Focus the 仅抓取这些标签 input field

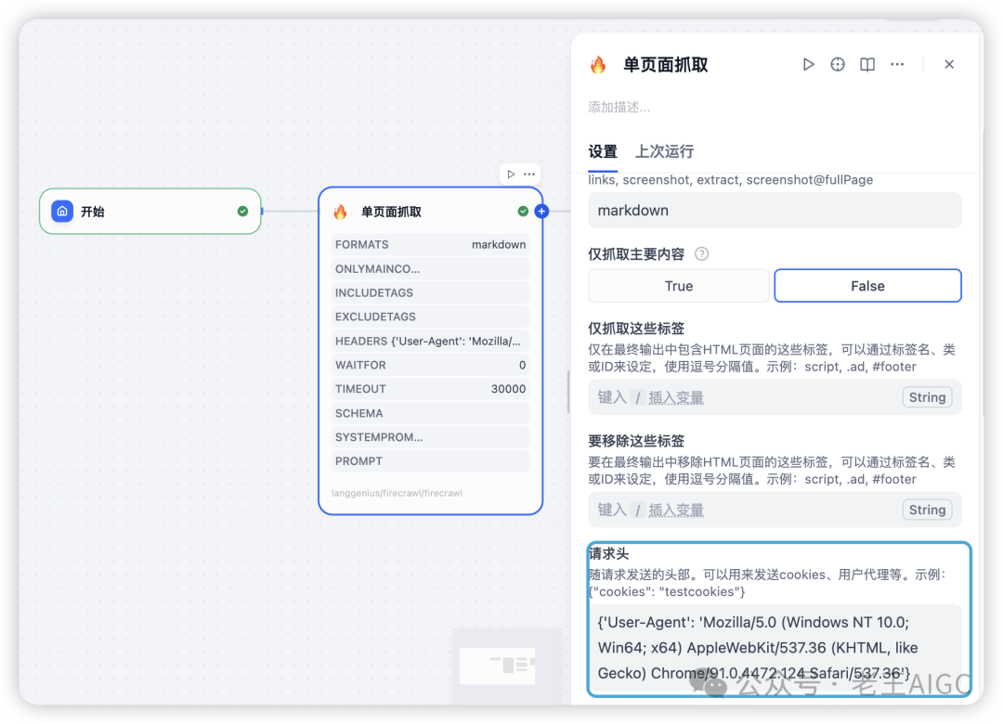coord(775,397)
